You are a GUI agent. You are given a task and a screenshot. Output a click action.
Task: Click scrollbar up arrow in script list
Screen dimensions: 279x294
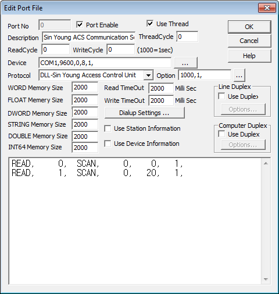click(266, 163)
